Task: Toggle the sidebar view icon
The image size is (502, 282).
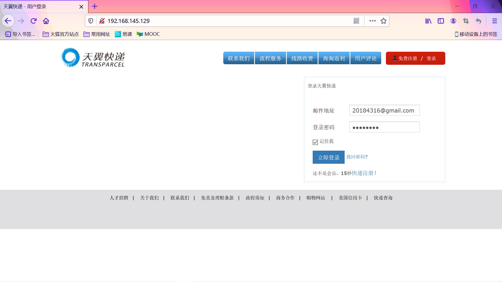Action: coord(441,21)
